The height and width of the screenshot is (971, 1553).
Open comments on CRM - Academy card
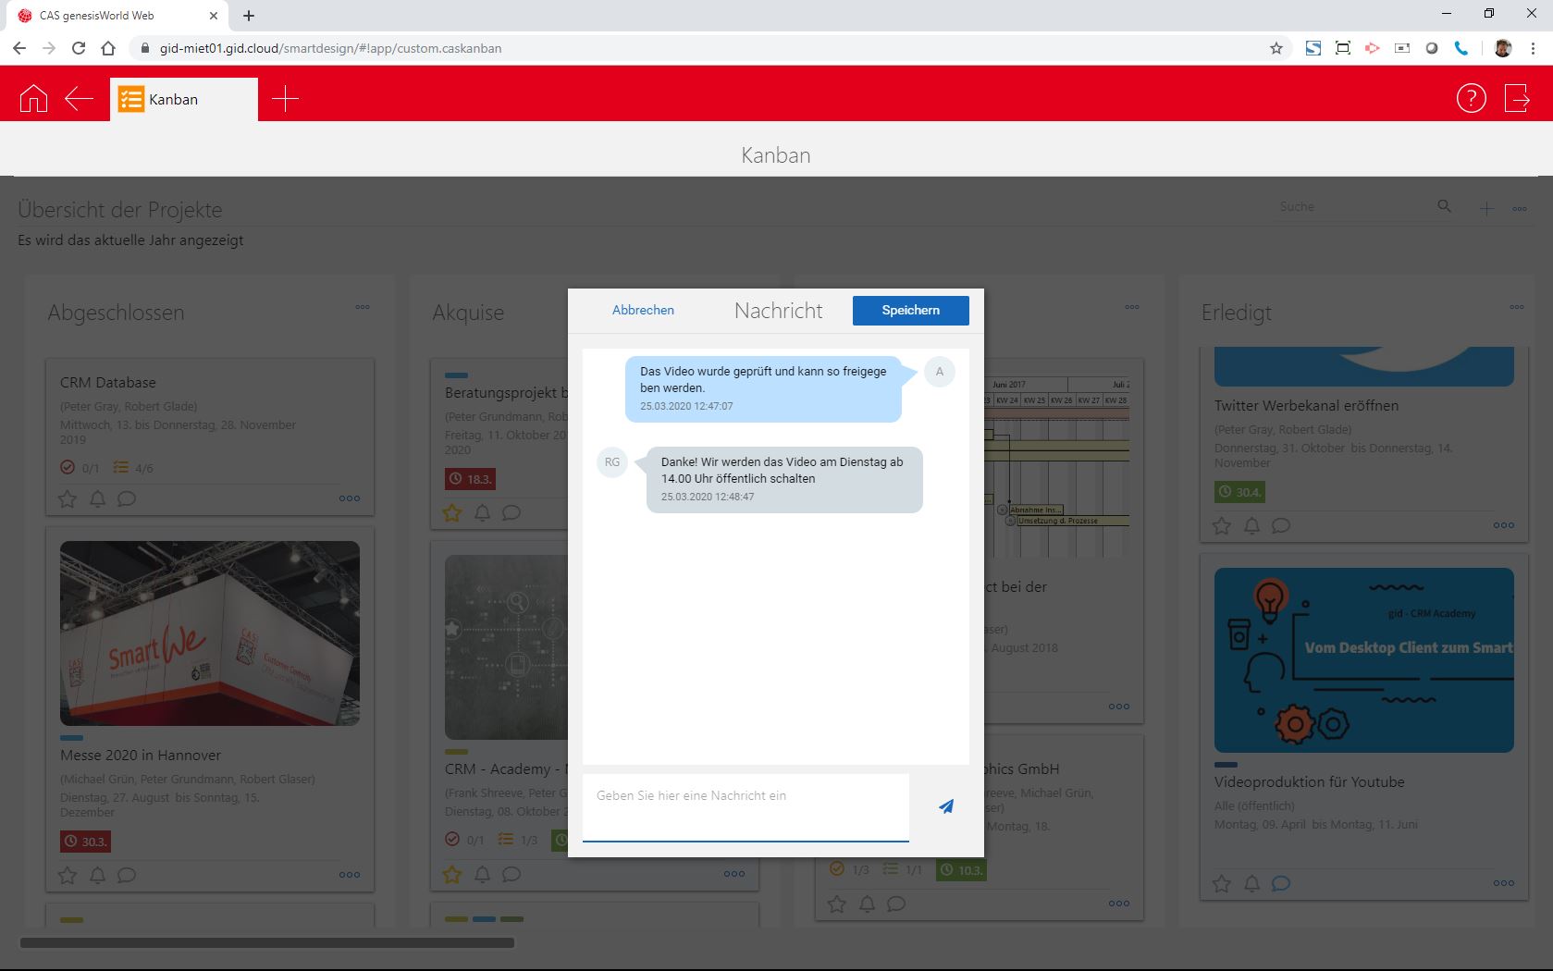pos(512,874)
